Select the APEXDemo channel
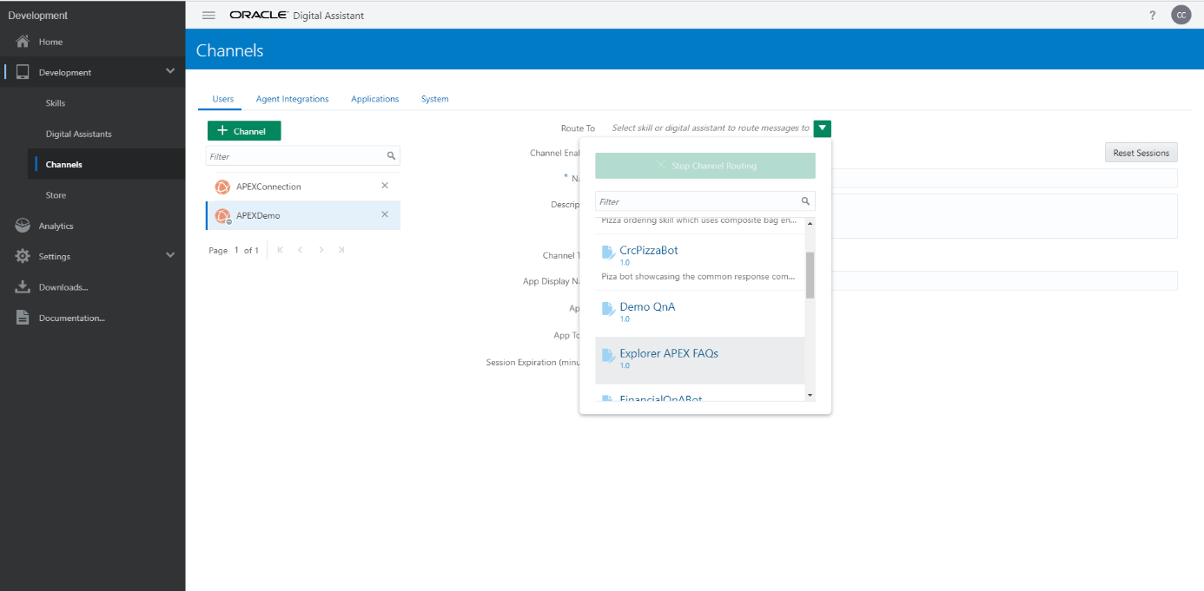Screen dimensions: 1204x591 point(303,215)
